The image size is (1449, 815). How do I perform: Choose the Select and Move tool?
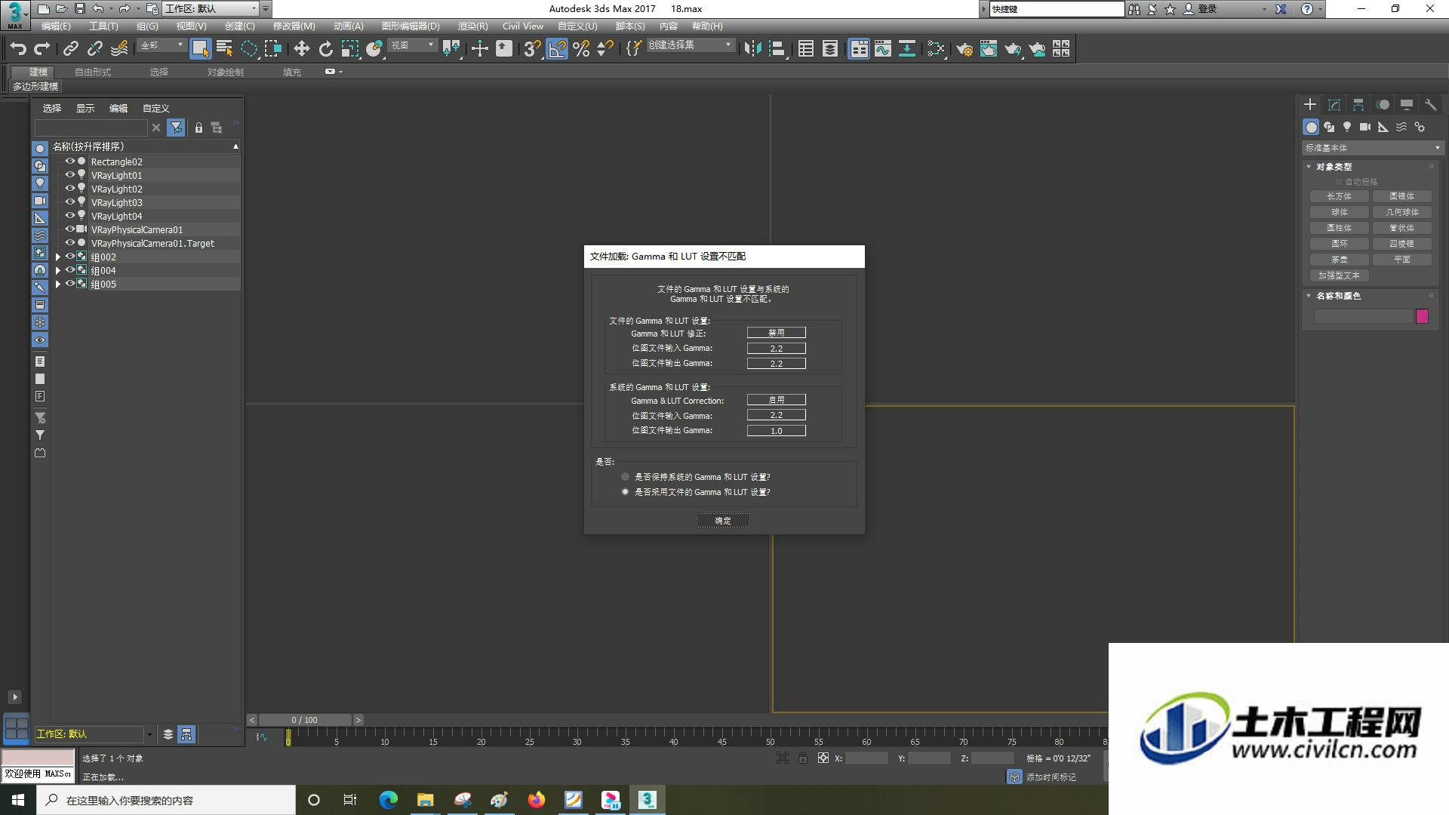click(x=302, y=49)
